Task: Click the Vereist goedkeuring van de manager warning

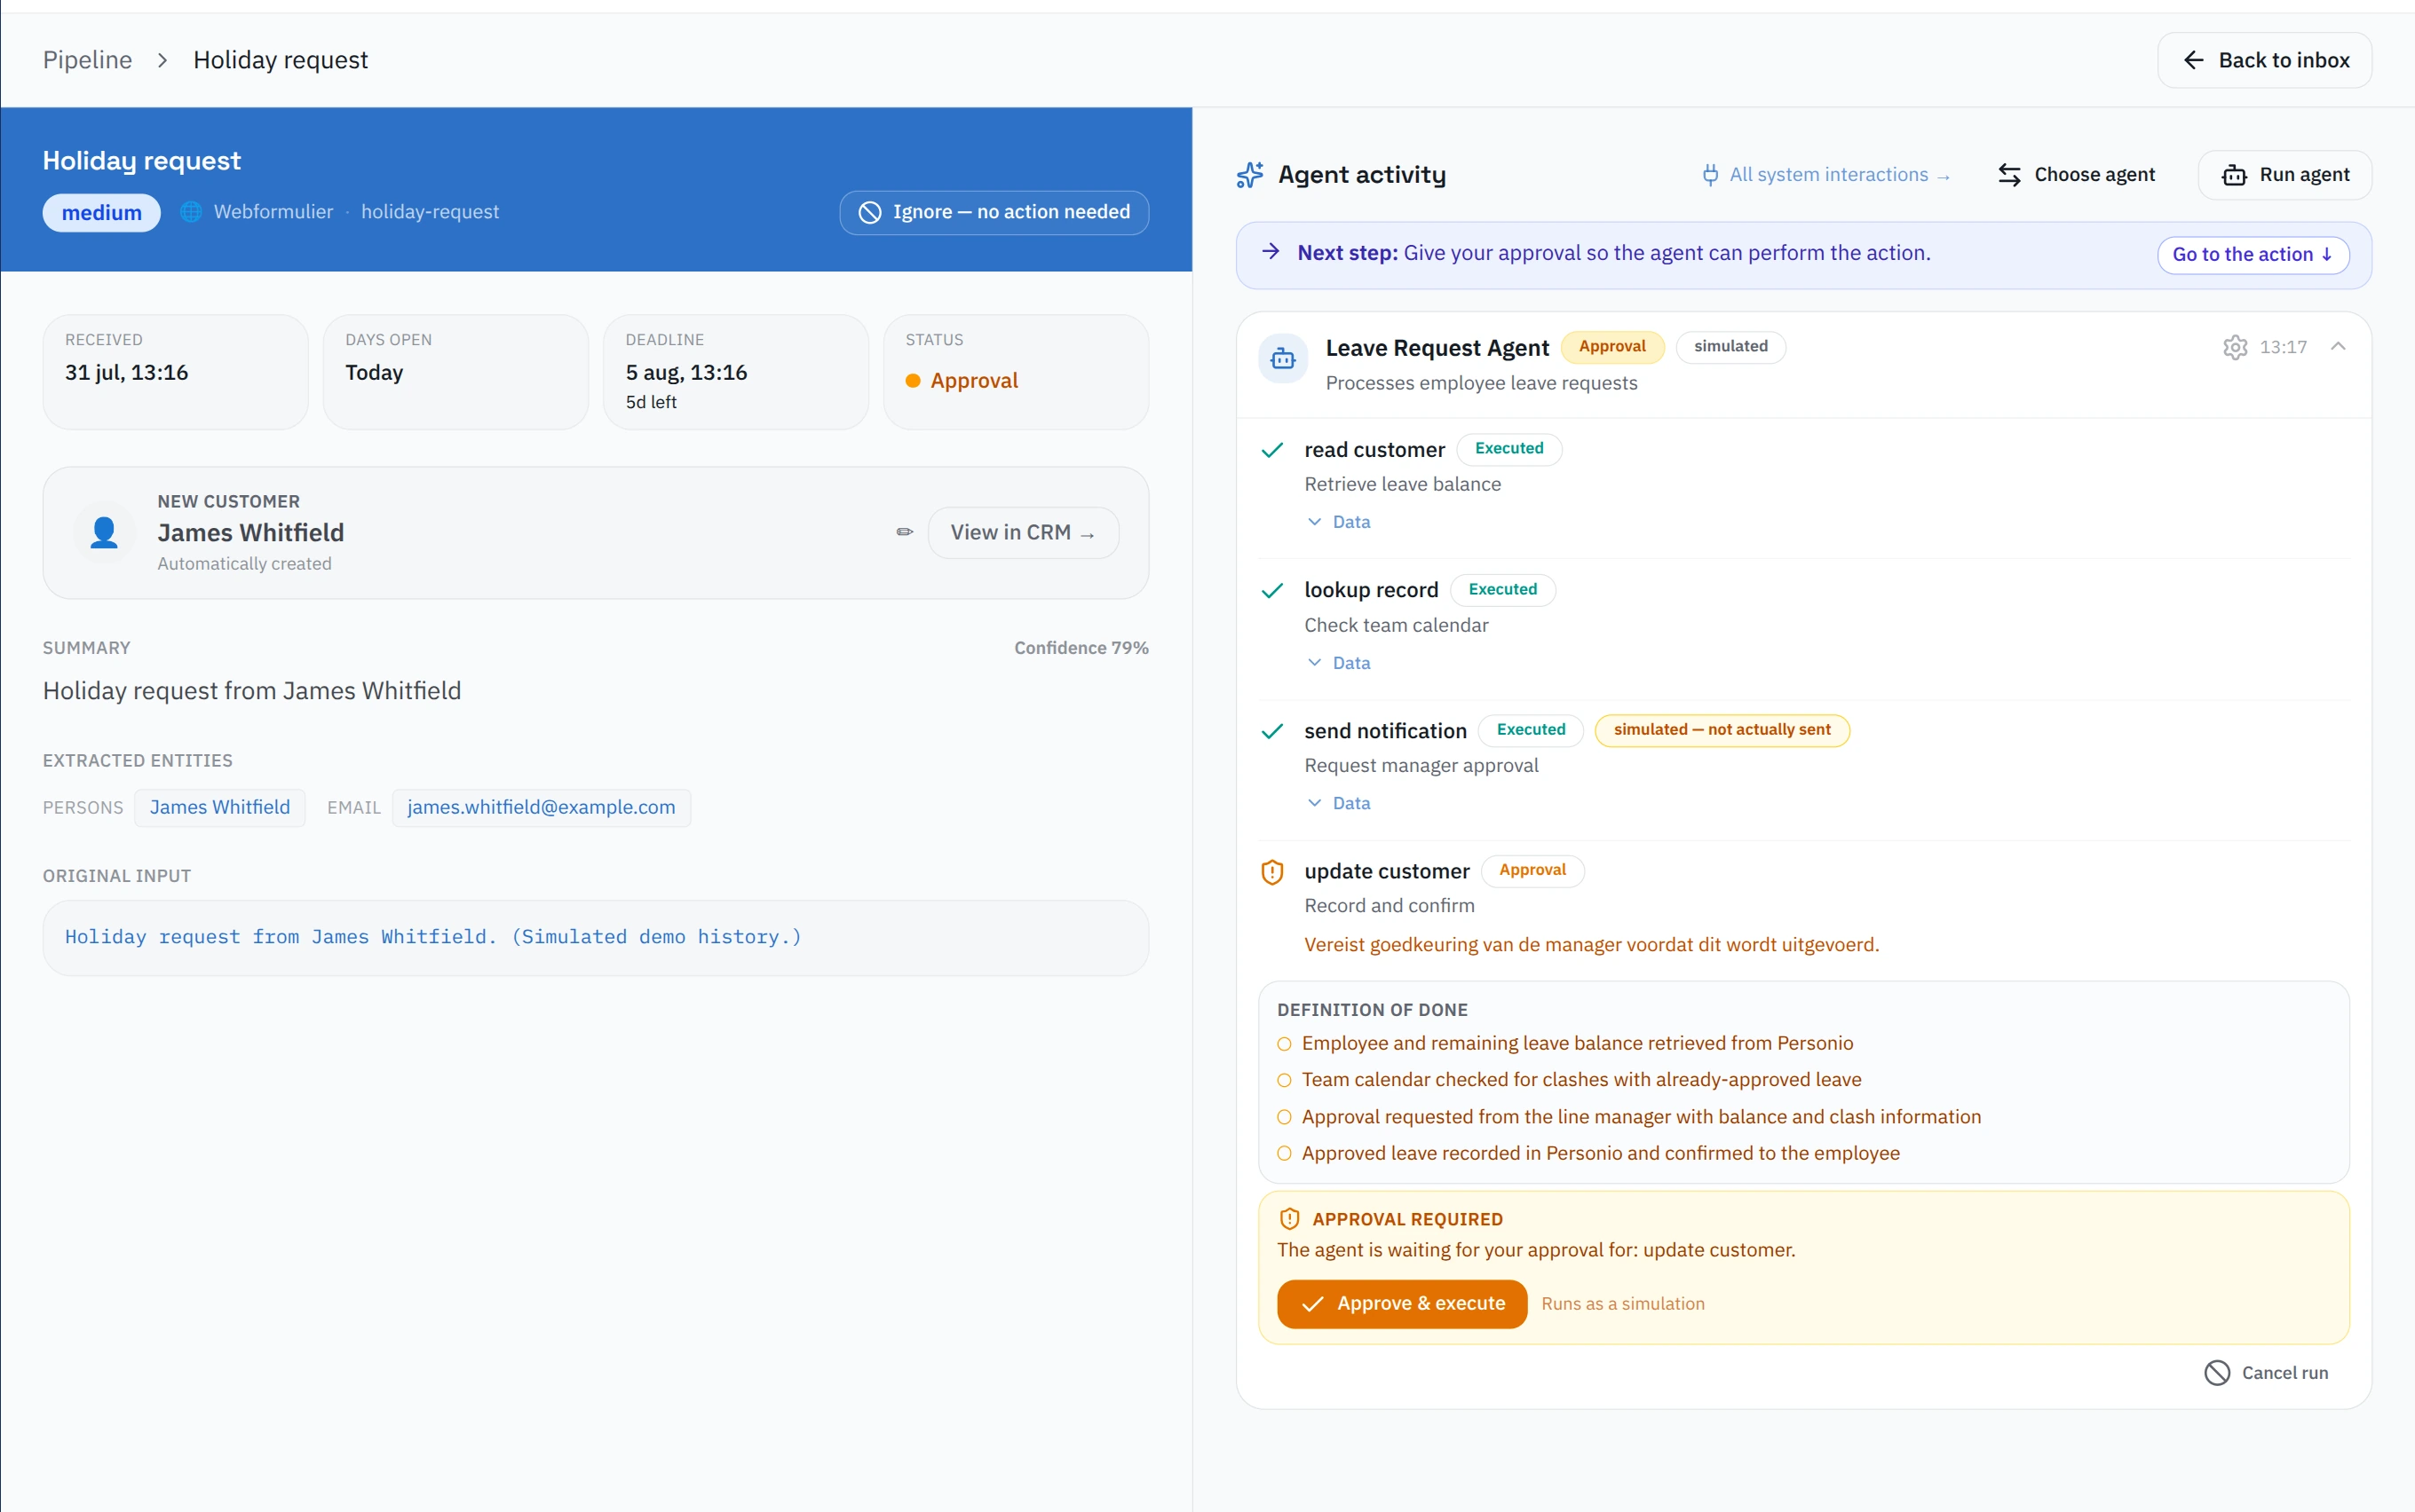Action: 1592,945
